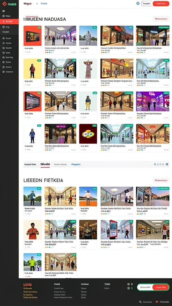The height and width of the screenshot is (306, 172).
Task: Click the green badge on the neon green shirt card
Action: click(39, 255)
